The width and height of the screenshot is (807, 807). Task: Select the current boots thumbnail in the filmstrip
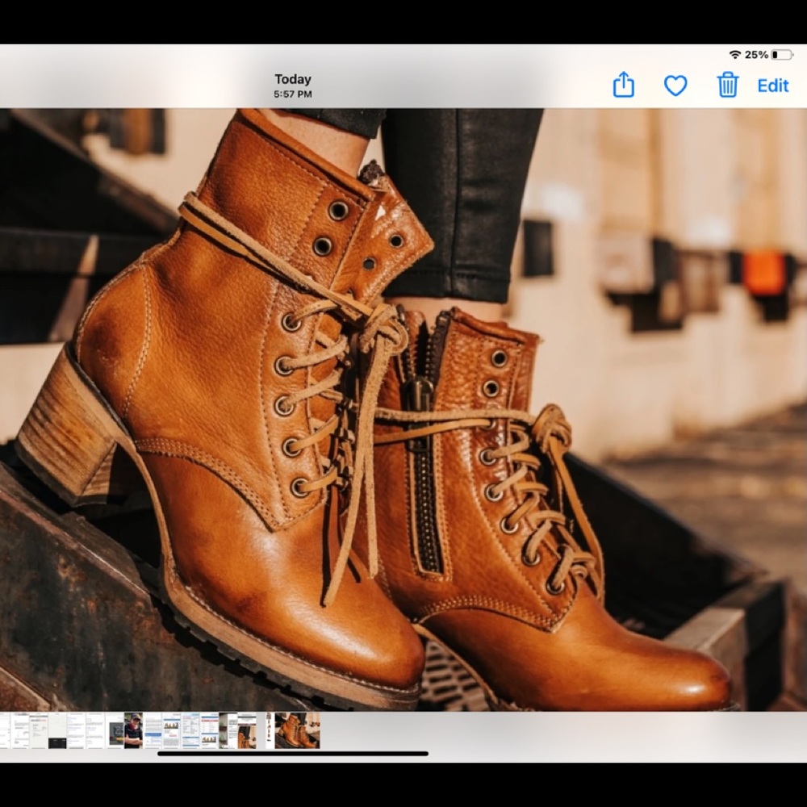click(297, 730)
